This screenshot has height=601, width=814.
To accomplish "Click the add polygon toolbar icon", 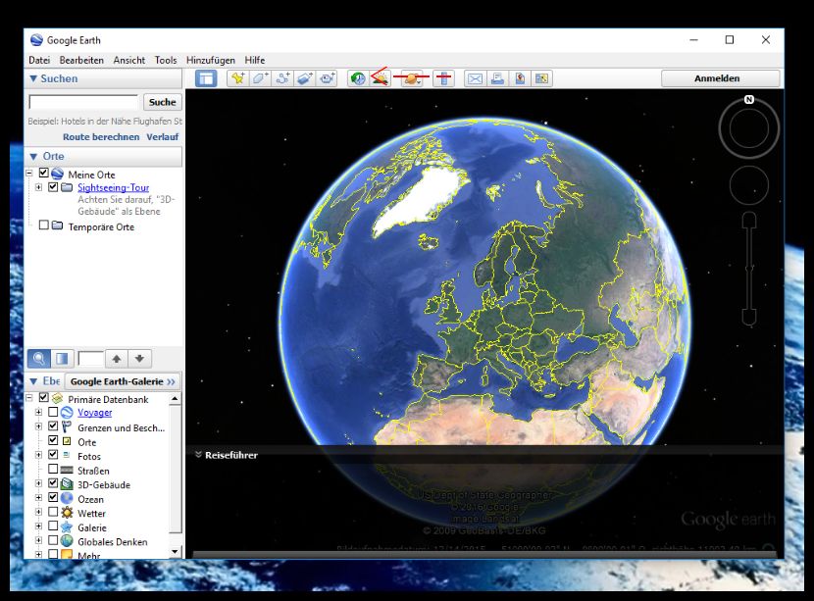I will click(x=260, y=78).
